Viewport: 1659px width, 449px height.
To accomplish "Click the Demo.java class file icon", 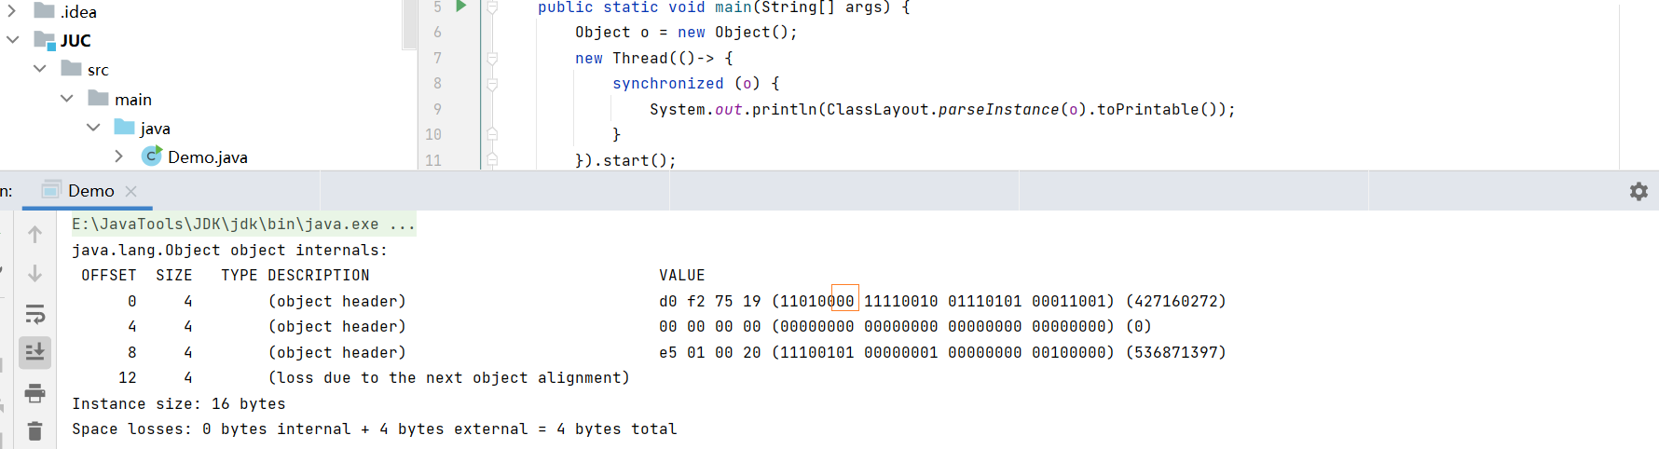I will (152, 156).
